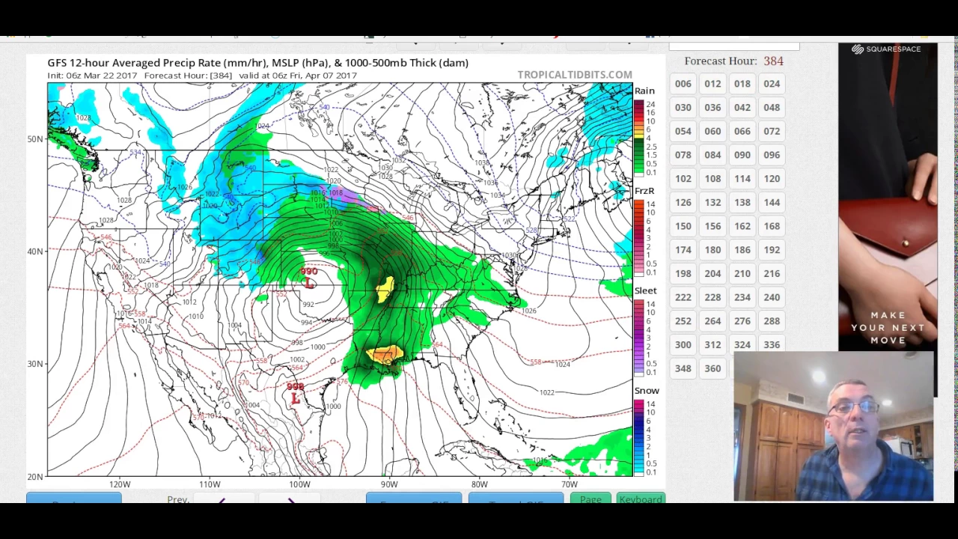Viewport: 958px width, 539px height.
Task: Show forecast hour 192 map
Action: click(x=772, y=250)
